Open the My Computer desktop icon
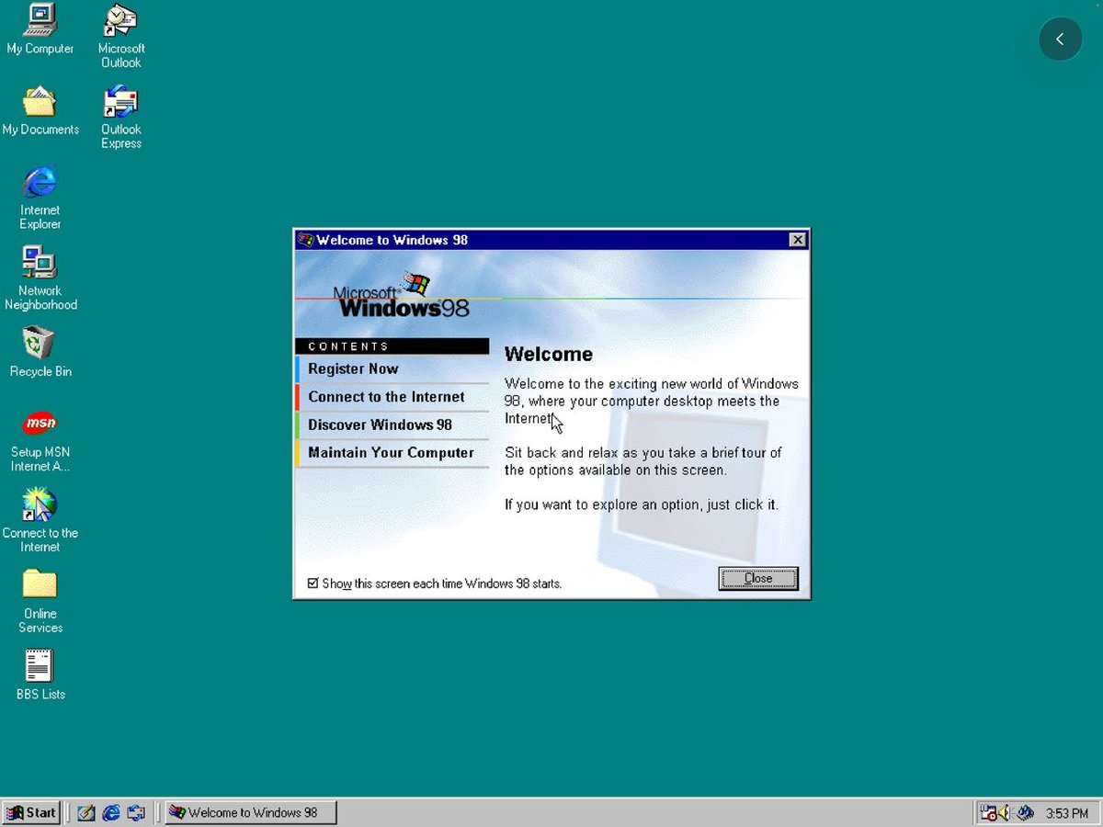The height and width of the screenshot is (827, 1103). [x=40, y=29]
